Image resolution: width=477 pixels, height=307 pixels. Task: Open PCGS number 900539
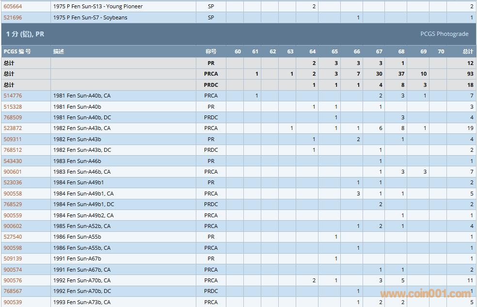point(13,302)
